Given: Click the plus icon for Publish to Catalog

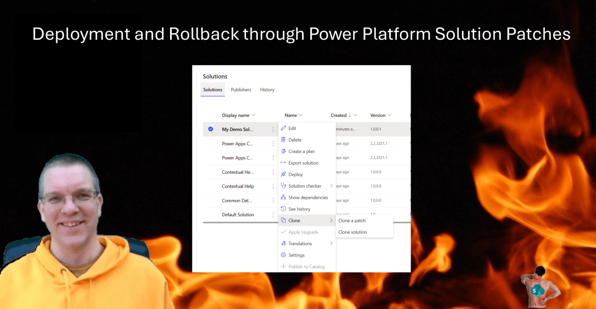Looking at the screenshot, I should coord(283,266).
